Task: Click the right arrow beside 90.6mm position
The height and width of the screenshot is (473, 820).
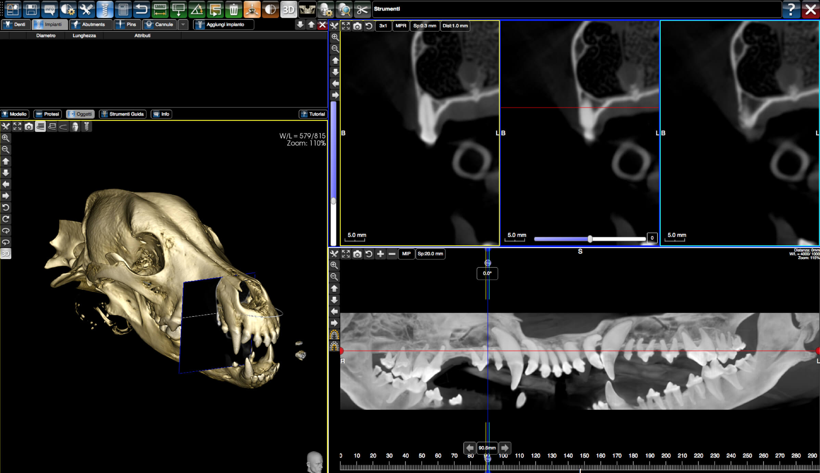Action: pos(505,448)
